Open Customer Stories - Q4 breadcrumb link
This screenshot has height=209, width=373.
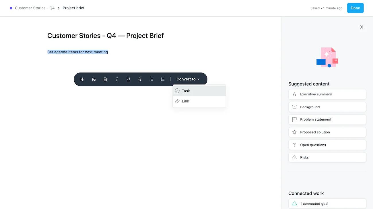(x=35, y=8)
